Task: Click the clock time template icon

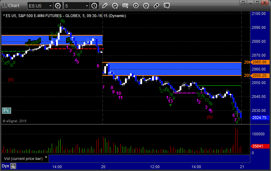Action: tap(94, 6)
